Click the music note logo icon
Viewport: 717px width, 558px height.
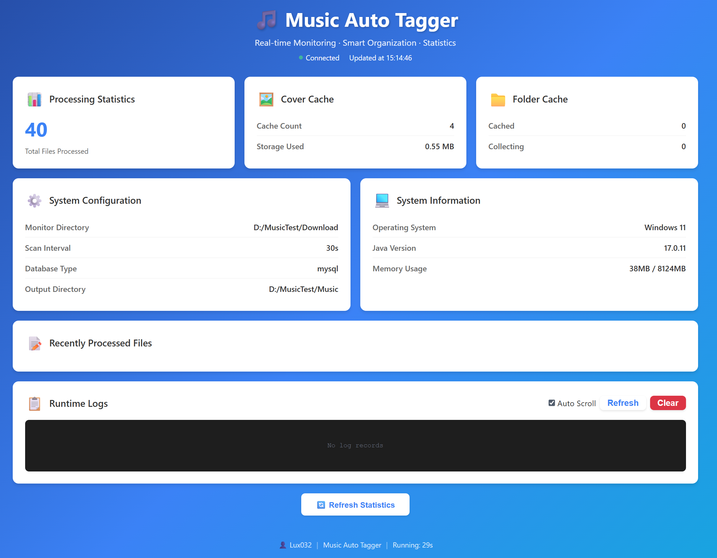266,20
